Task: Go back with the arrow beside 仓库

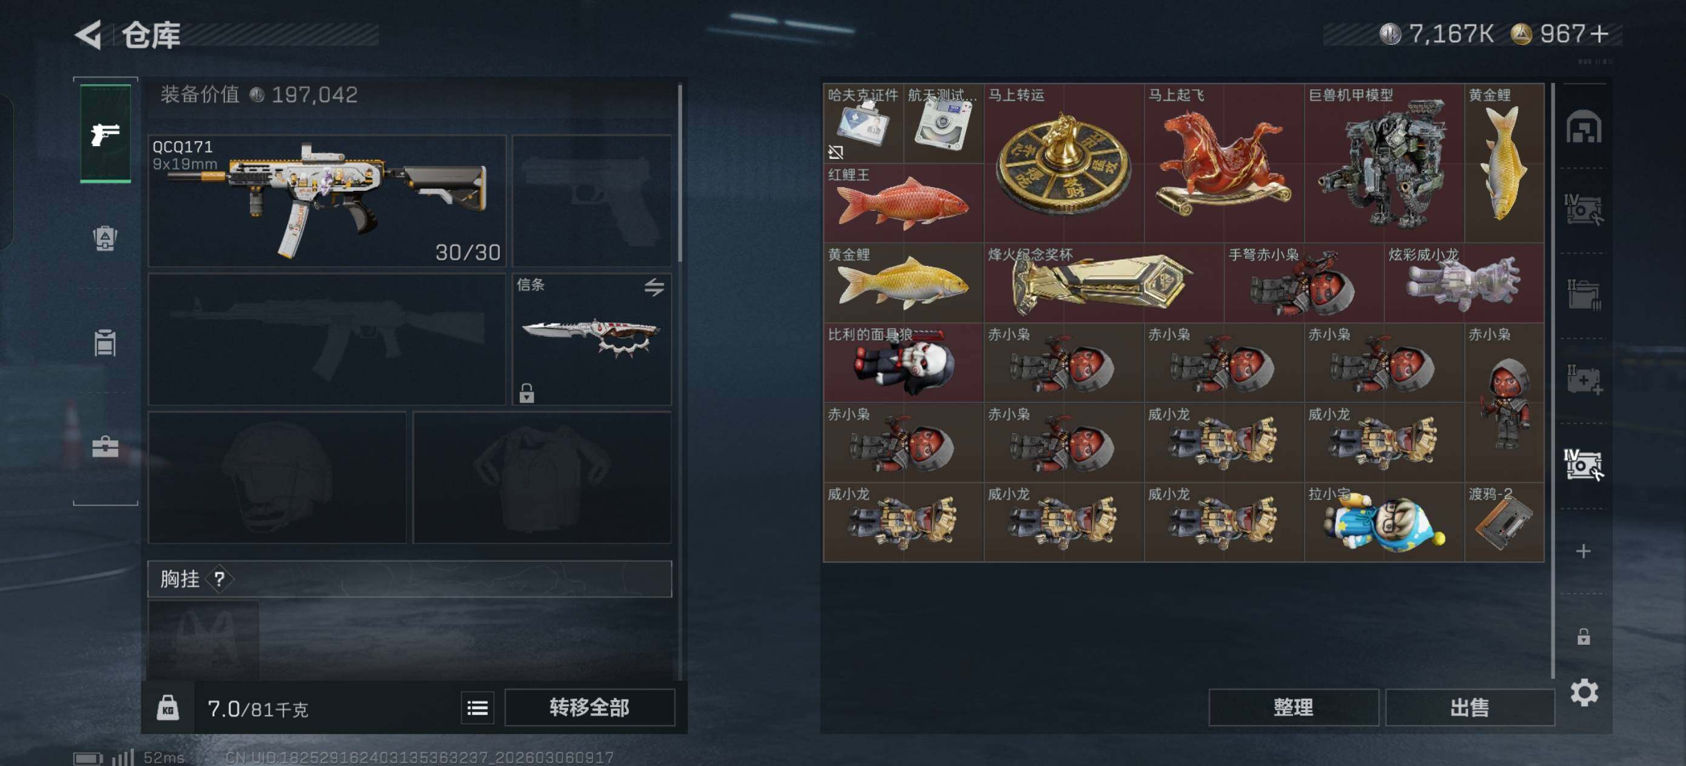Action: 89,34
